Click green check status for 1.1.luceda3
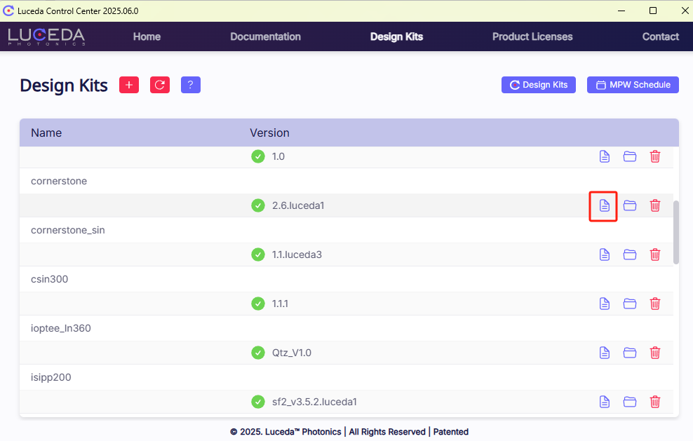693x441 pixels. click(258, 255)
